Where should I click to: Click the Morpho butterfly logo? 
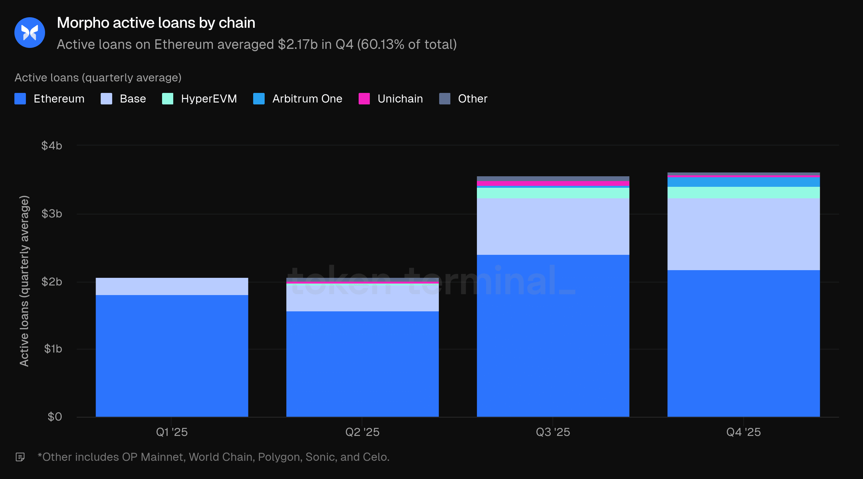coord(29,33)
